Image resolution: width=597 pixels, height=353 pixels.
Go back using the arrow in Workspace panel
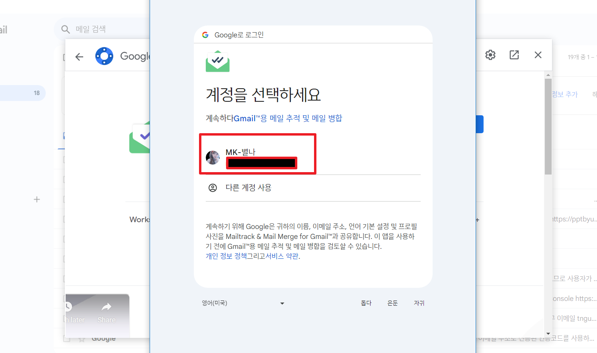click(79, 56)
